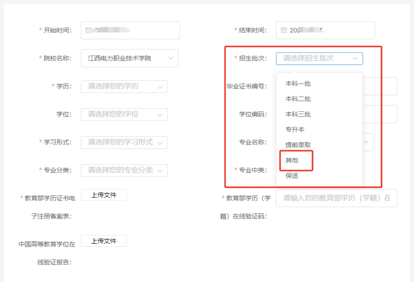
Task: Click the dropdown arrow on 专业名称 selector
Action: point(367,142)
